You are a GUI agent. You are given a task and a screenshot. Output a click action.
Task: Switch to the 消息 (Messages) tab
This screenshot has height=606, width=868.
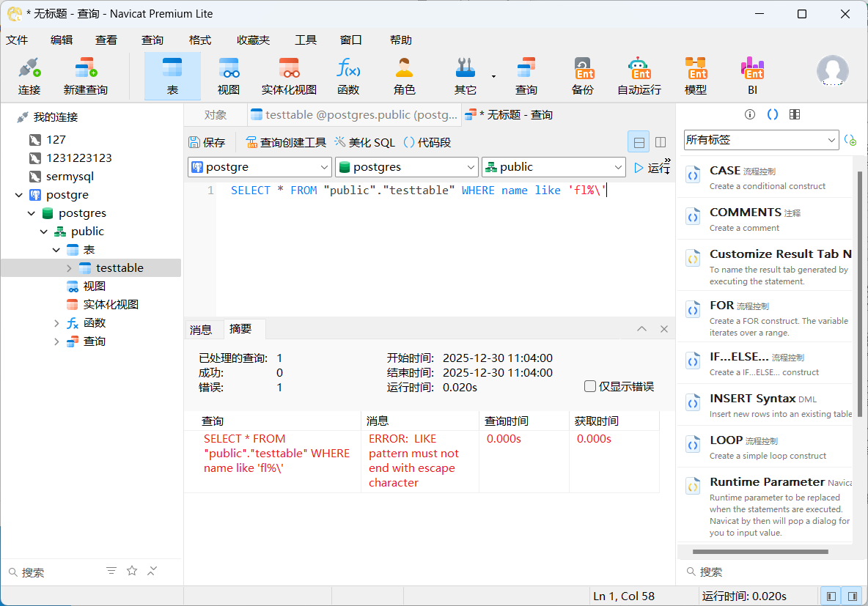201,330
